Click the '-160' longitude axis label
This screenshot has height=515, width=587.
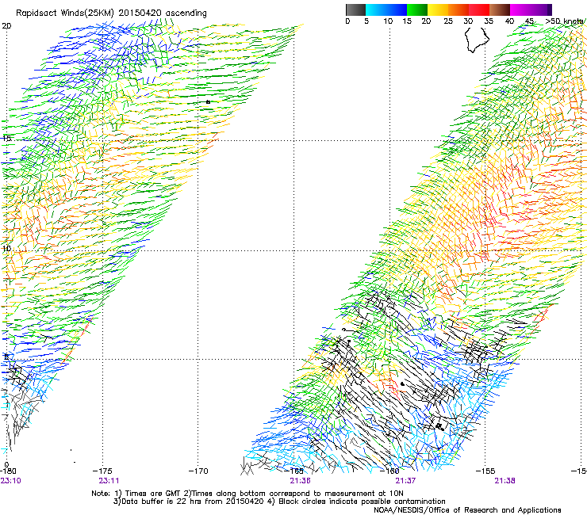[x=389, y=471]
